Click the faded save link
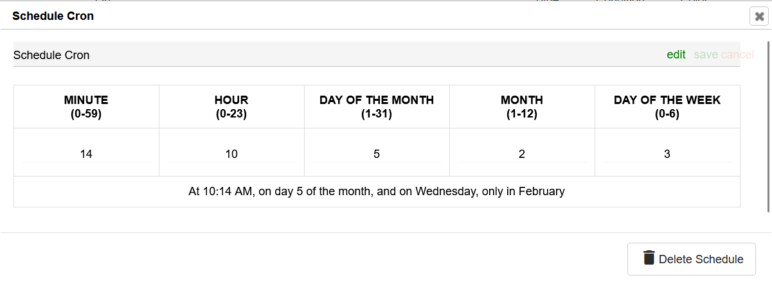 706,55
